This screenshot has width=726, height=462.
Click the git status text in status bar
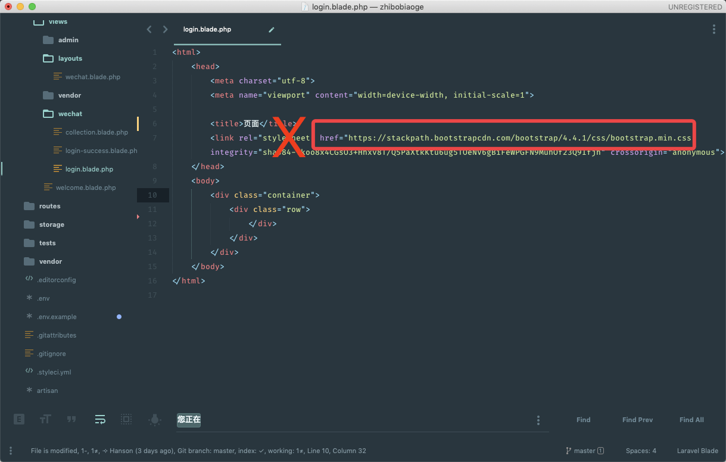point(198,451)
